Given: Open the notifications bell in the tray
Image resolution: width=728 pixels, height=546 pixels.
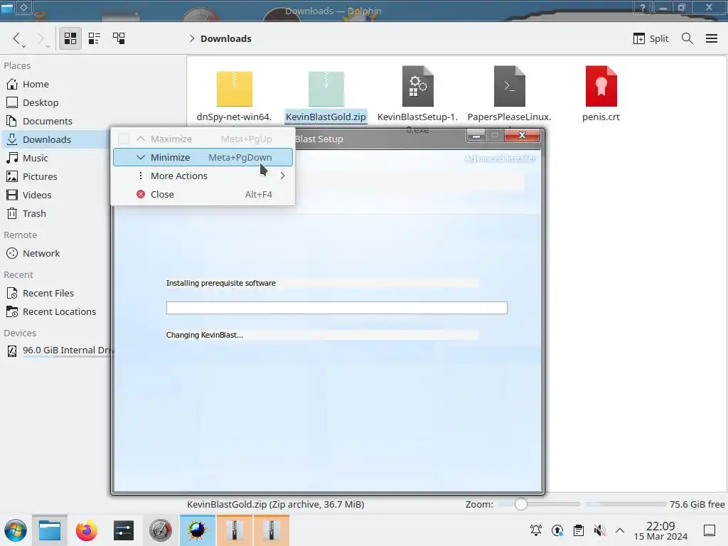Looking at the screenshot, I should coord(536,530).
